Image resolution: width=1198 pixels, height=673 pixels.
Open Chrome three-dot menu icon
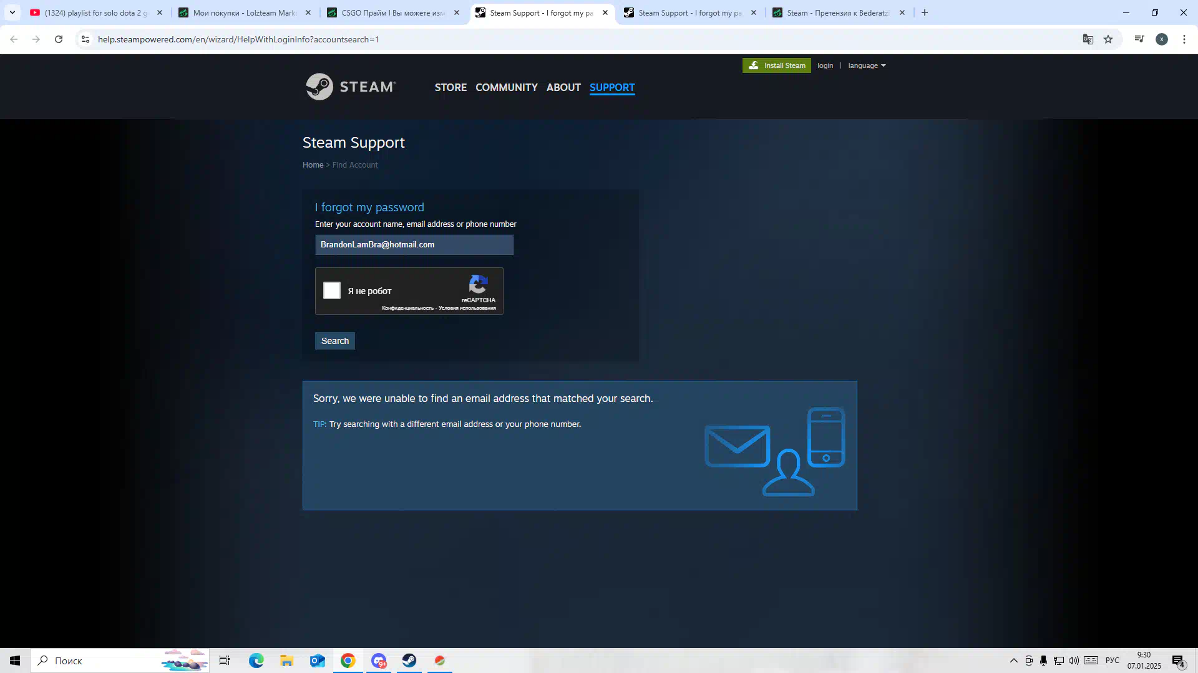point(1184,39)
